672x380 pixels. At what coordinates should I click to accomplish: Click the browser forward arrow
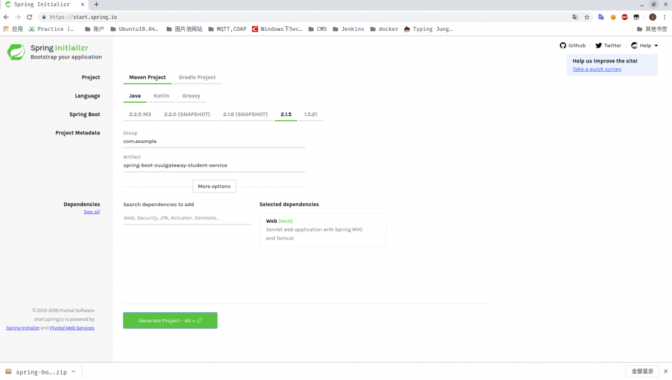tap(17, 17)
